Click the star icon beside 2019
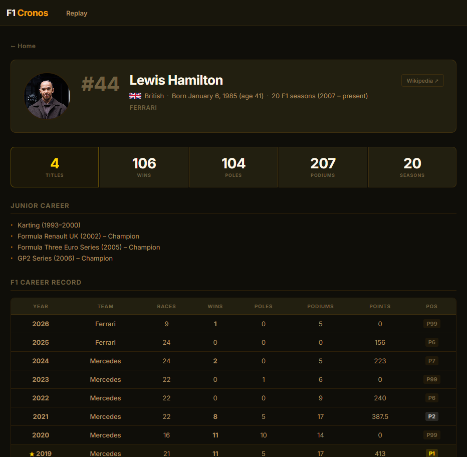Viewport: 467px width, 457px height. 32,454
